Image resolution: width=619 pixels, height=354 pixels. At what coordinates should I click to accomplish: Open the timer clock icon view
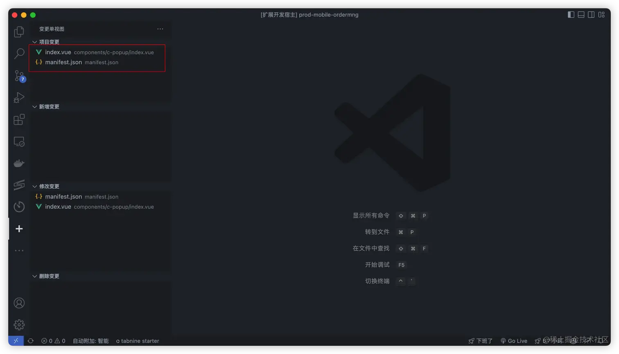tap(19, 207)
